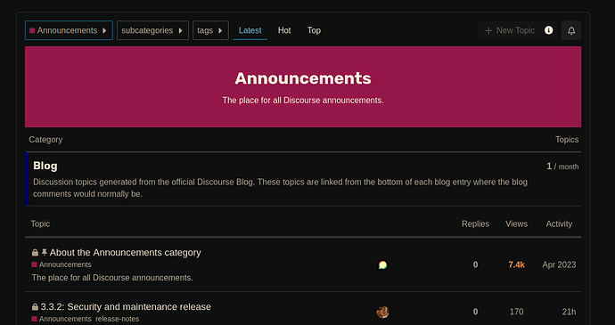Click the pin icon on About the Announcements topic
Viewport: 615px width, 325px height.
[x=45, y=252]
